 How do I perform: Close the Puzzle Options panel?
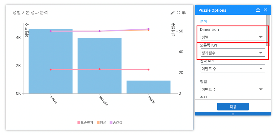pyautogui.click(x=265, y=10)
